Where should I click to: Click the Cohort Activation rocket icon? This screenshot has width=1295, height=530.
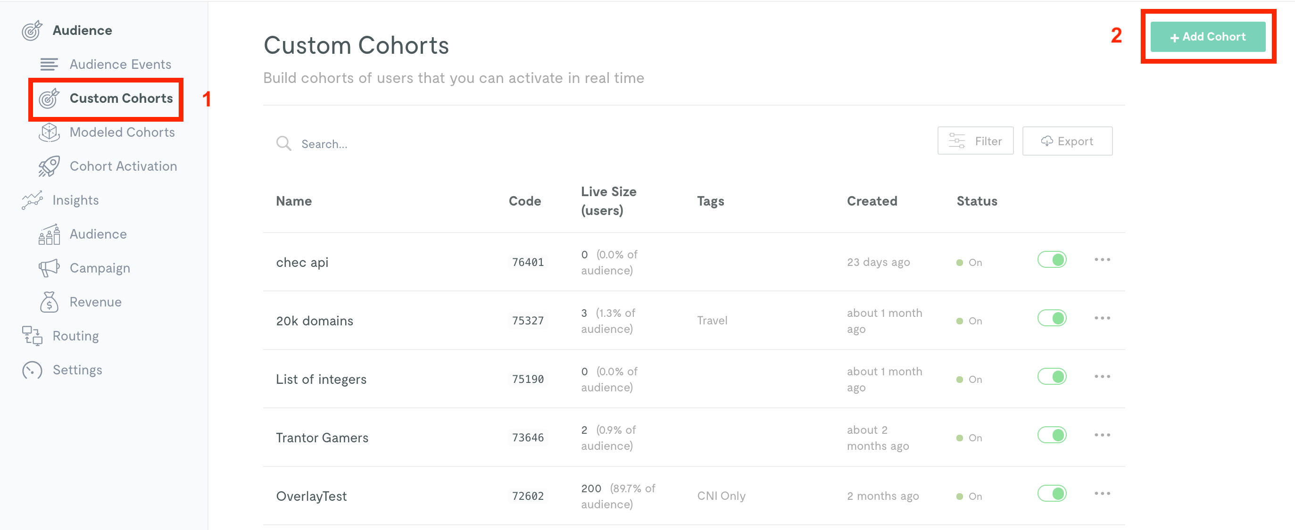tap(49, 166)
